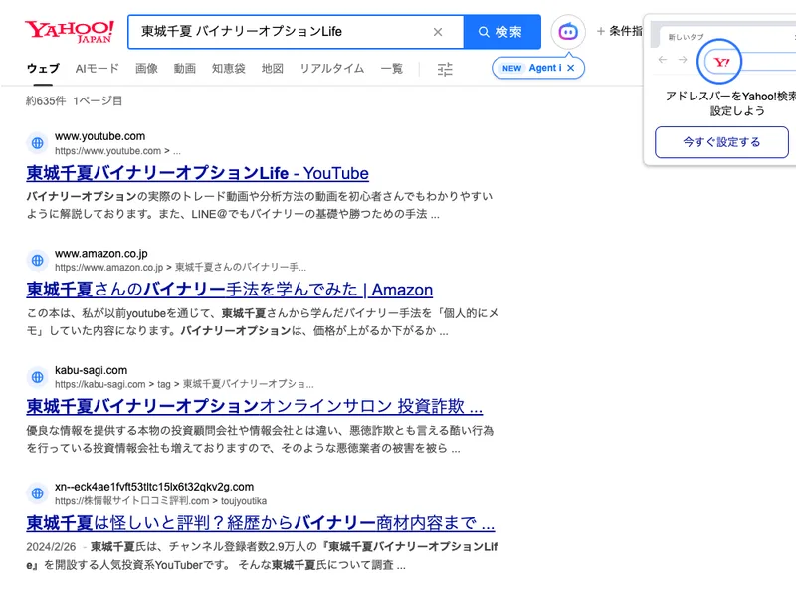Click the Yahoo! JAPAN logo
The image size is (796, 589).
click(70, 32)
